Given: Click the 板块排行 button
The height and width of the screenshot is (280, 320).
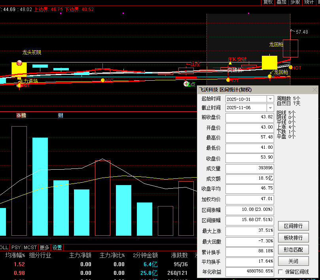Looking at the screenshot, I should click(x=293, y=238).
